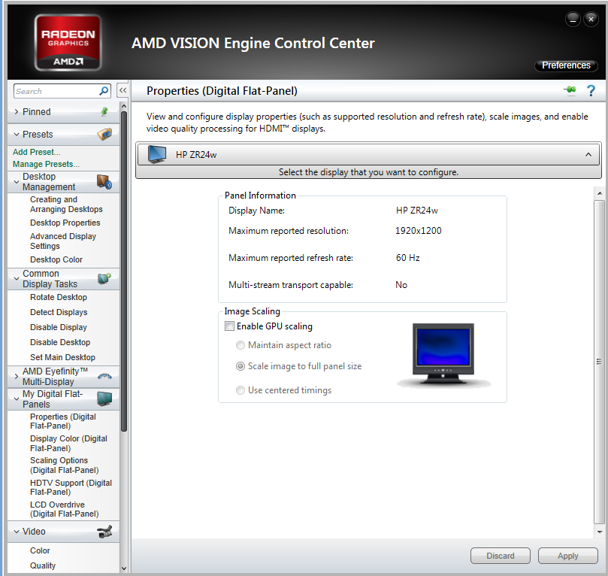Image resolution: width=608 pixels, height=576 pixels.
Task: Click main panel scrollbar thumb
Action: point(599,362)
